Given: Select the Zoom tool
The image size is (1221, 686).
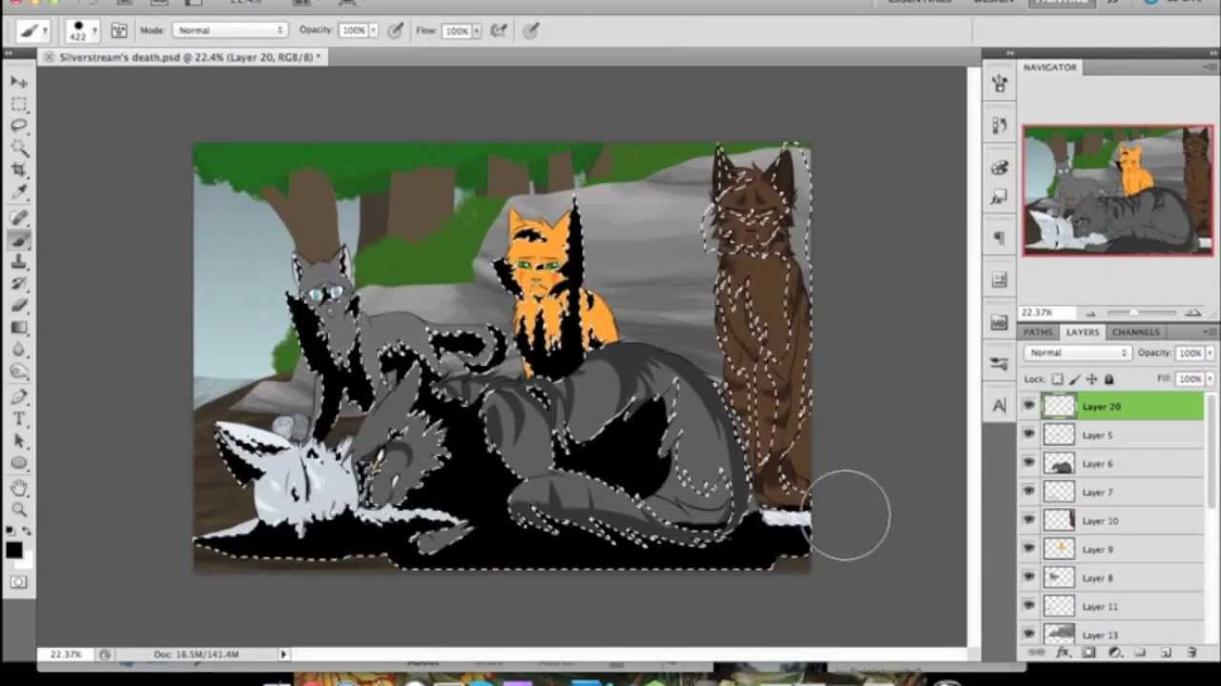Looking at the screenshot, I should pos(19,511).
